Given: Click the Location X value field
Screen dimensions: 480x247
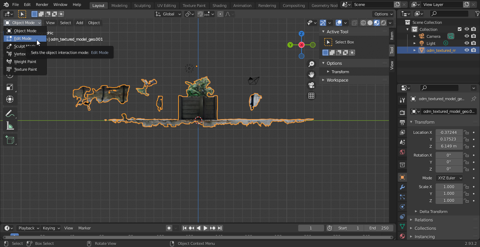Looking at the screenshot, I should pyautogui.click(x=449, y=132).
